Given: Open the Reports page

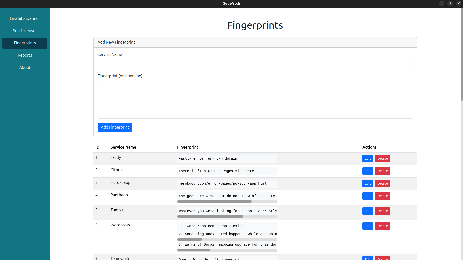Looking at the screenshot, I should 25,55.
